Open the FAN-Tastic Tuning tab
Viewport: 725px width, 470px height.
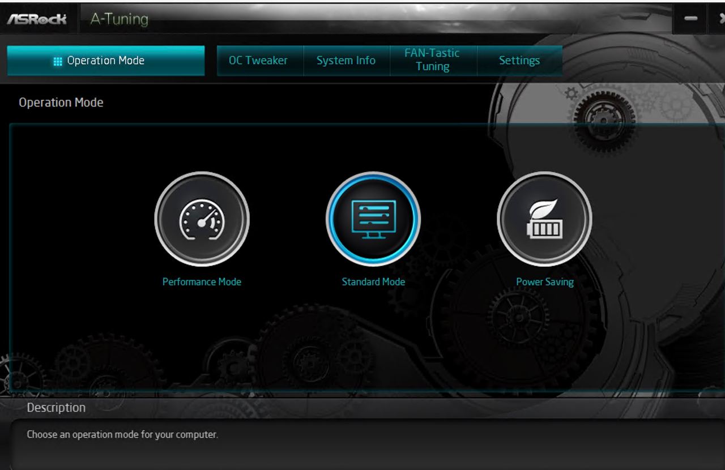[433, 61]
